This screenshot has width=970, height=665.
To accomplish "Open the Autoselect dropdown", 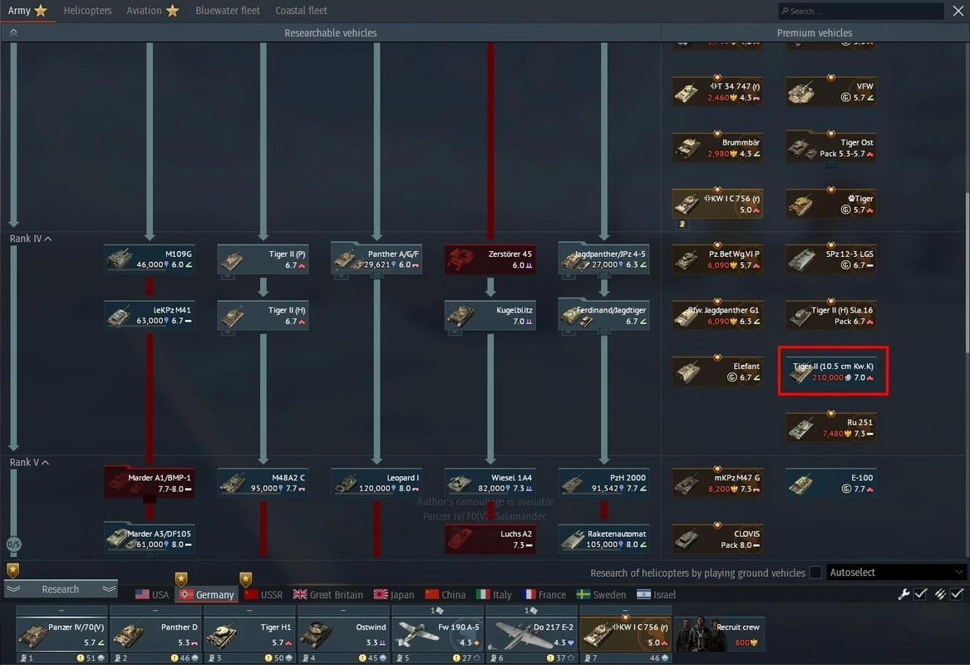I will [x=896, y=573].
